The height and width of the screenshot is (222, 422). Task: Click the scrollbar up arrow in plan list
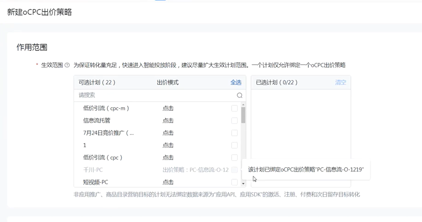tap(244, 104)
